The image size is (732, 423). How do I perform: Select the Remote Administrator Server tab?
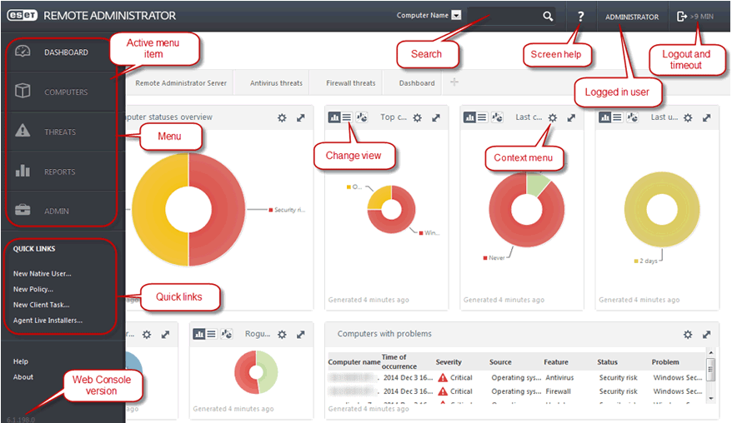(181, 83)
